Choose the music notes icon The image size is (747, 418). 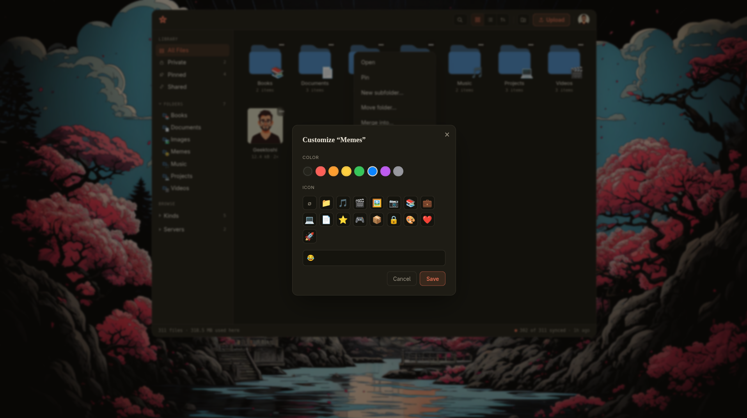click(343, 203)
